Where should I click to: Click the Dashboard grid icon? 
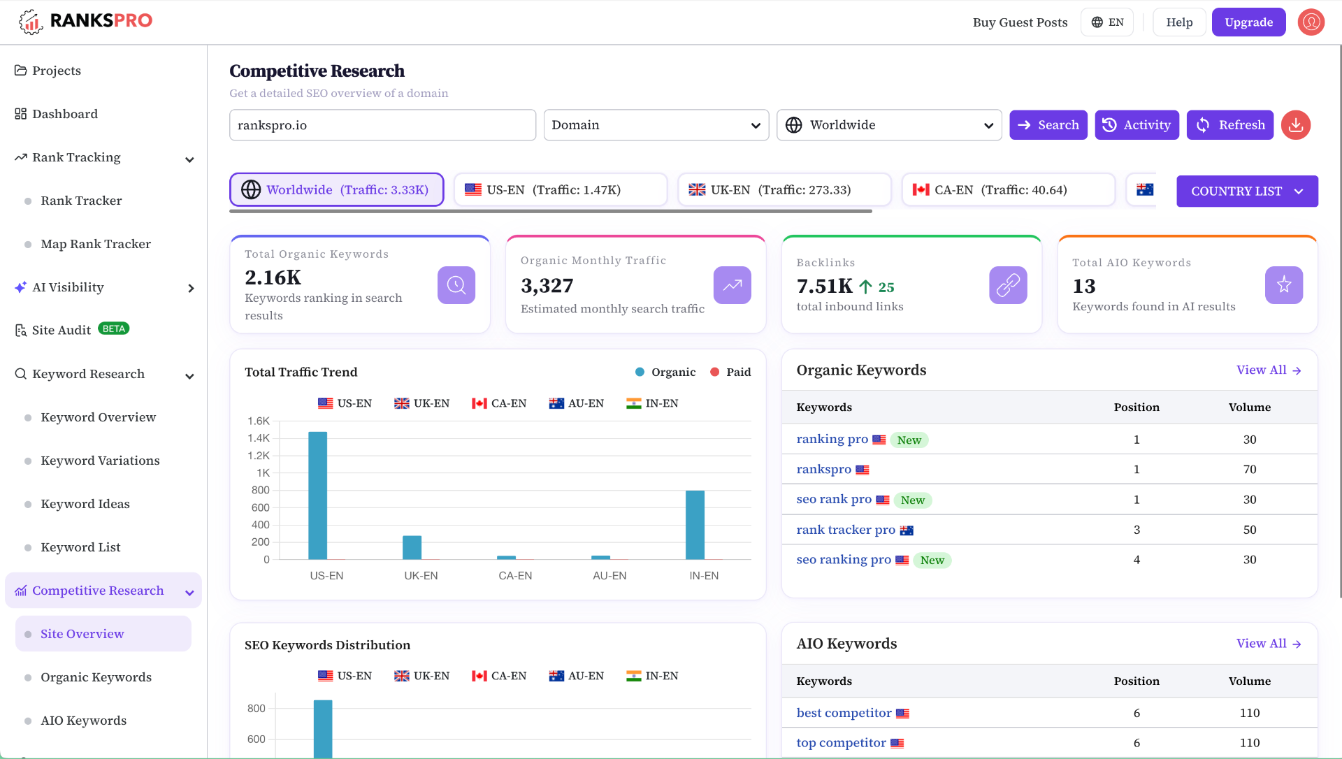(21, 114)
